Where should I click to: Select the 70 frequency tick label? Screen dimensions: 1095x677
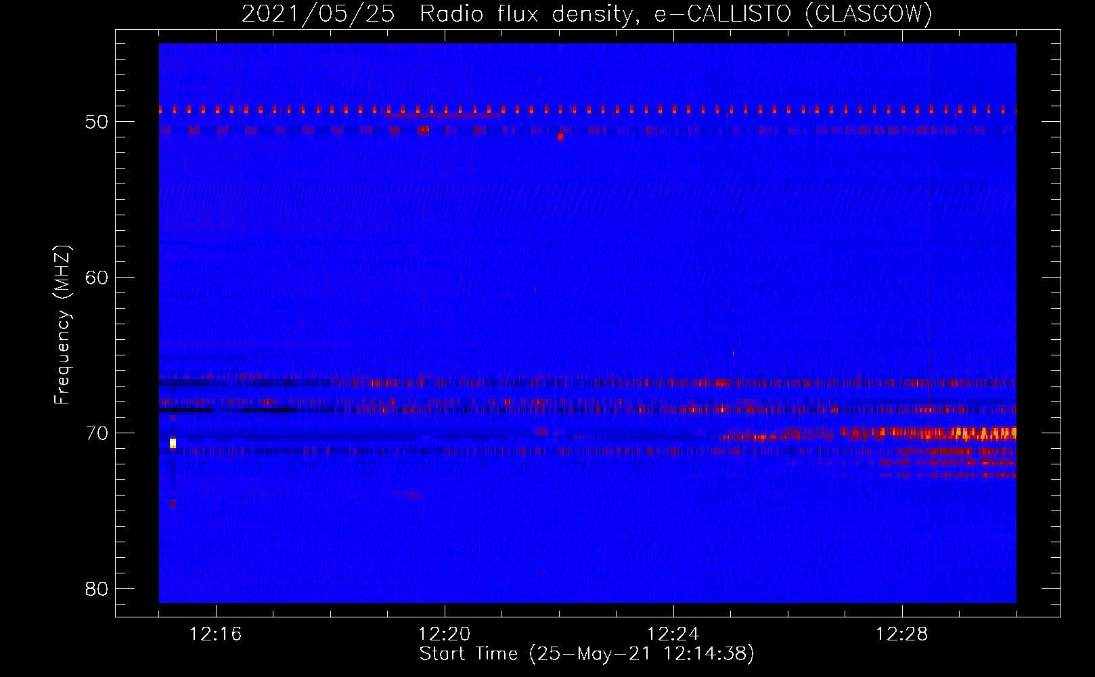[x=97, y=433]
